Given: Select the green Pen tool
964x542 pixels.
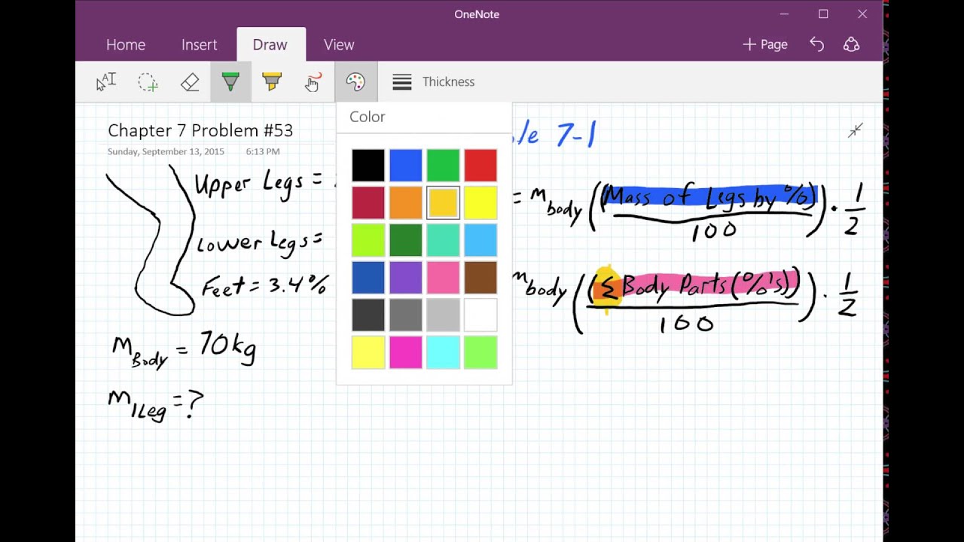Looking at the screenshot, I should [x=230, y=82].
